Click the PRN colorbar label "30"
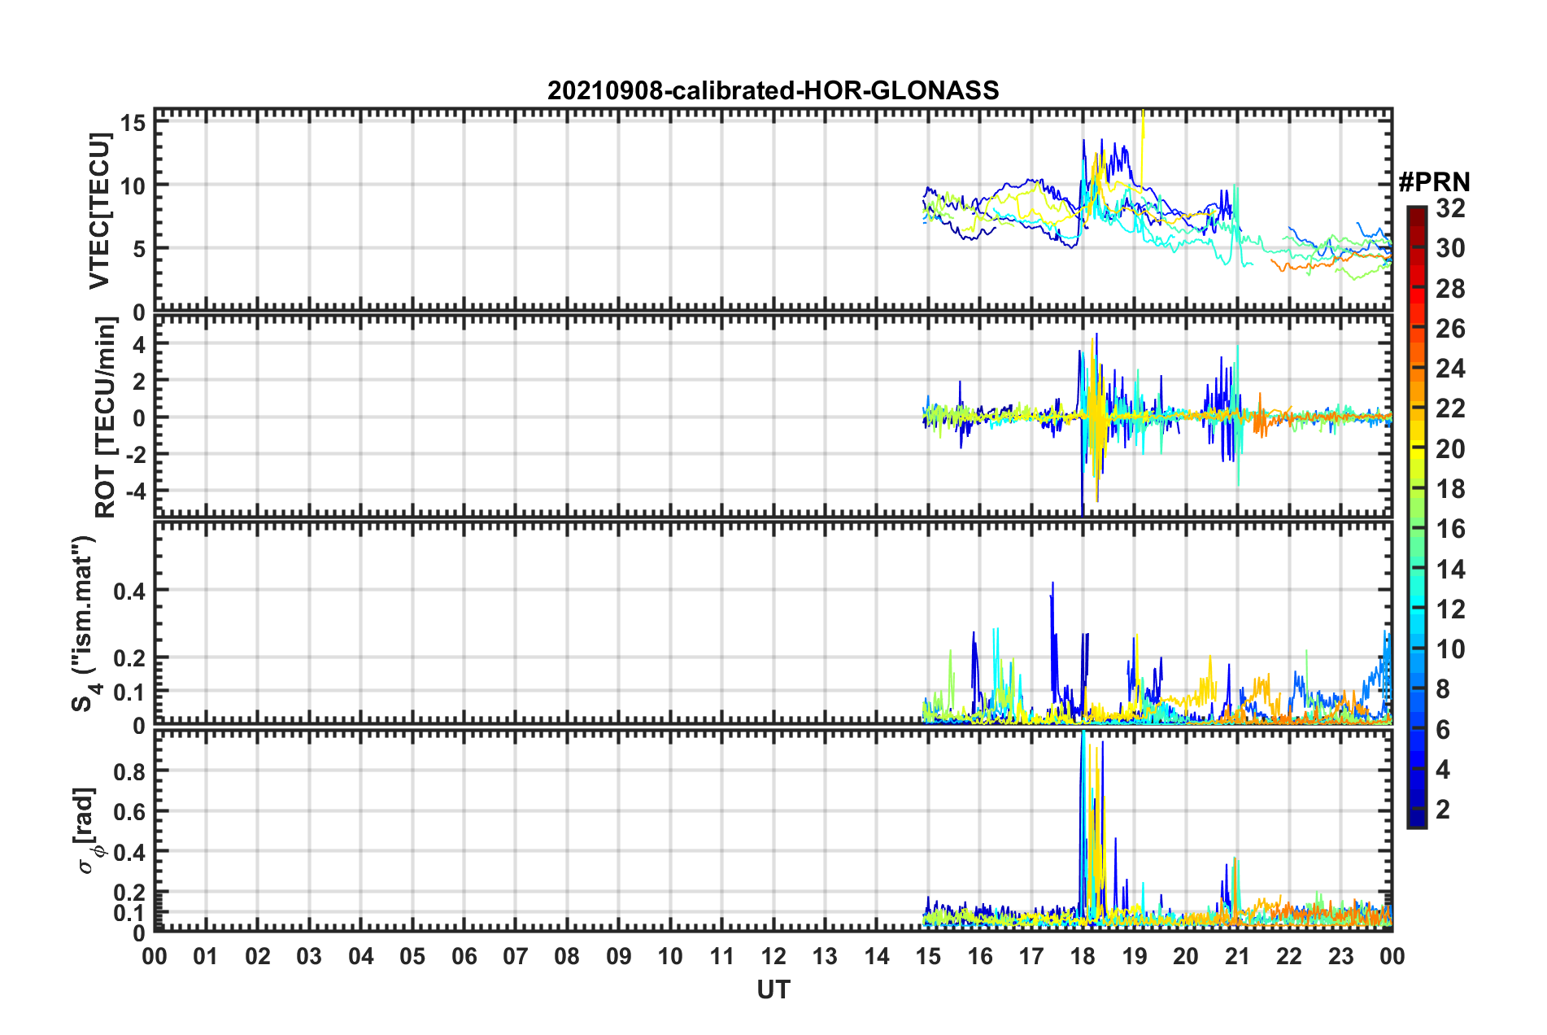This screenshot has height=1035, width=1547. pos(1451,248)
